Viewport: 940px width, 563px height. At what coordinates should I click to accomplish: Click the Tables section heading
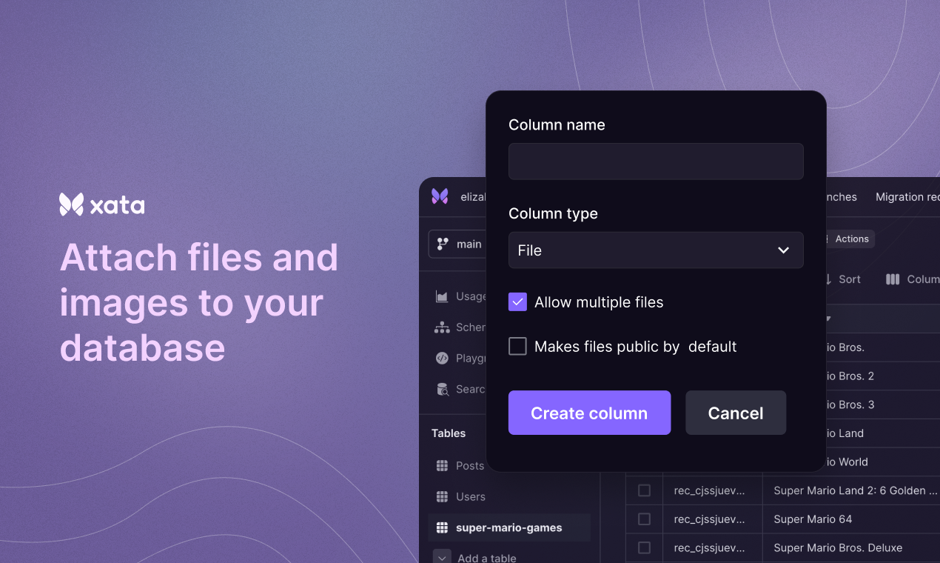point(449,433)
